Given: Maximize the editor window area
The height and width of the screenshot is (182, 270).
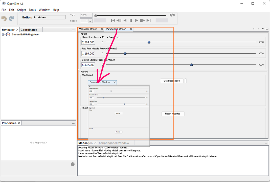Looking at the screenshot, I should 267,29.
